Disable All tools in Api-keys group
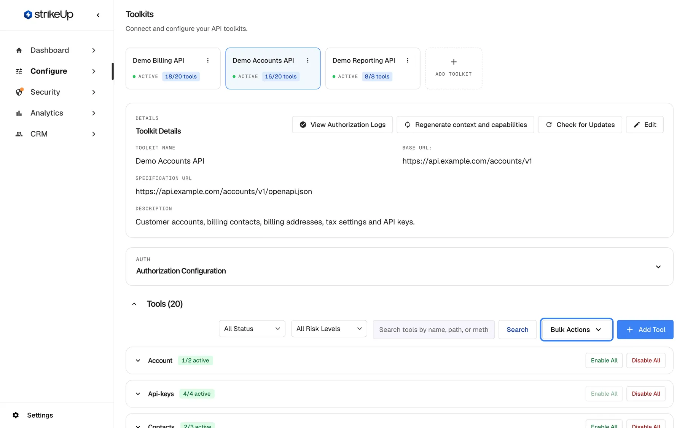 (x=646, y=394)
